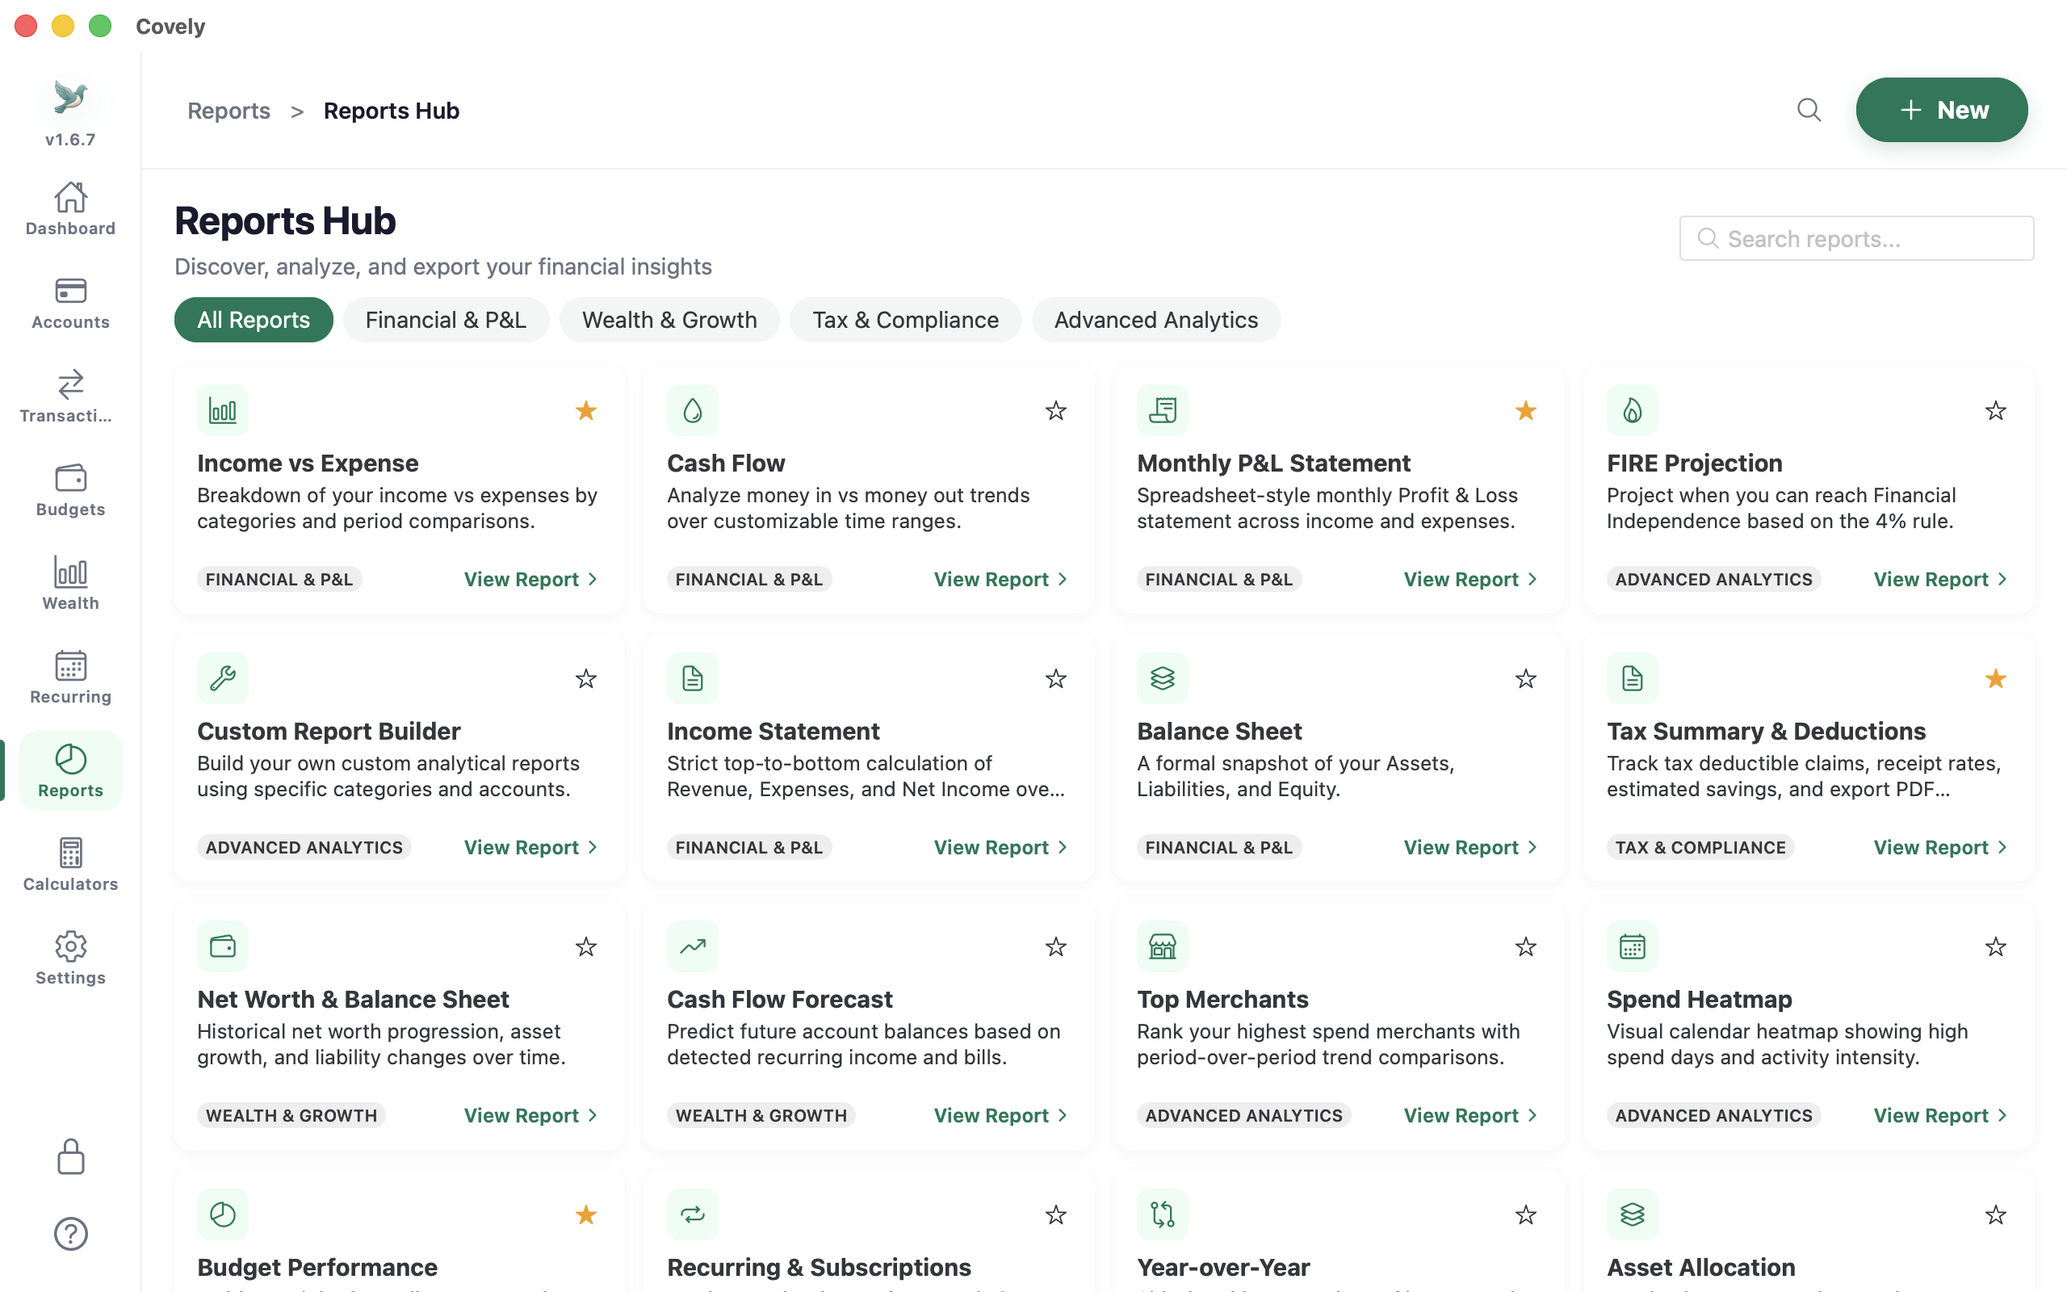Screen dimensions: 2067x1292
Task: Click the Reports breadcrumb link
Action: point(228,111)
